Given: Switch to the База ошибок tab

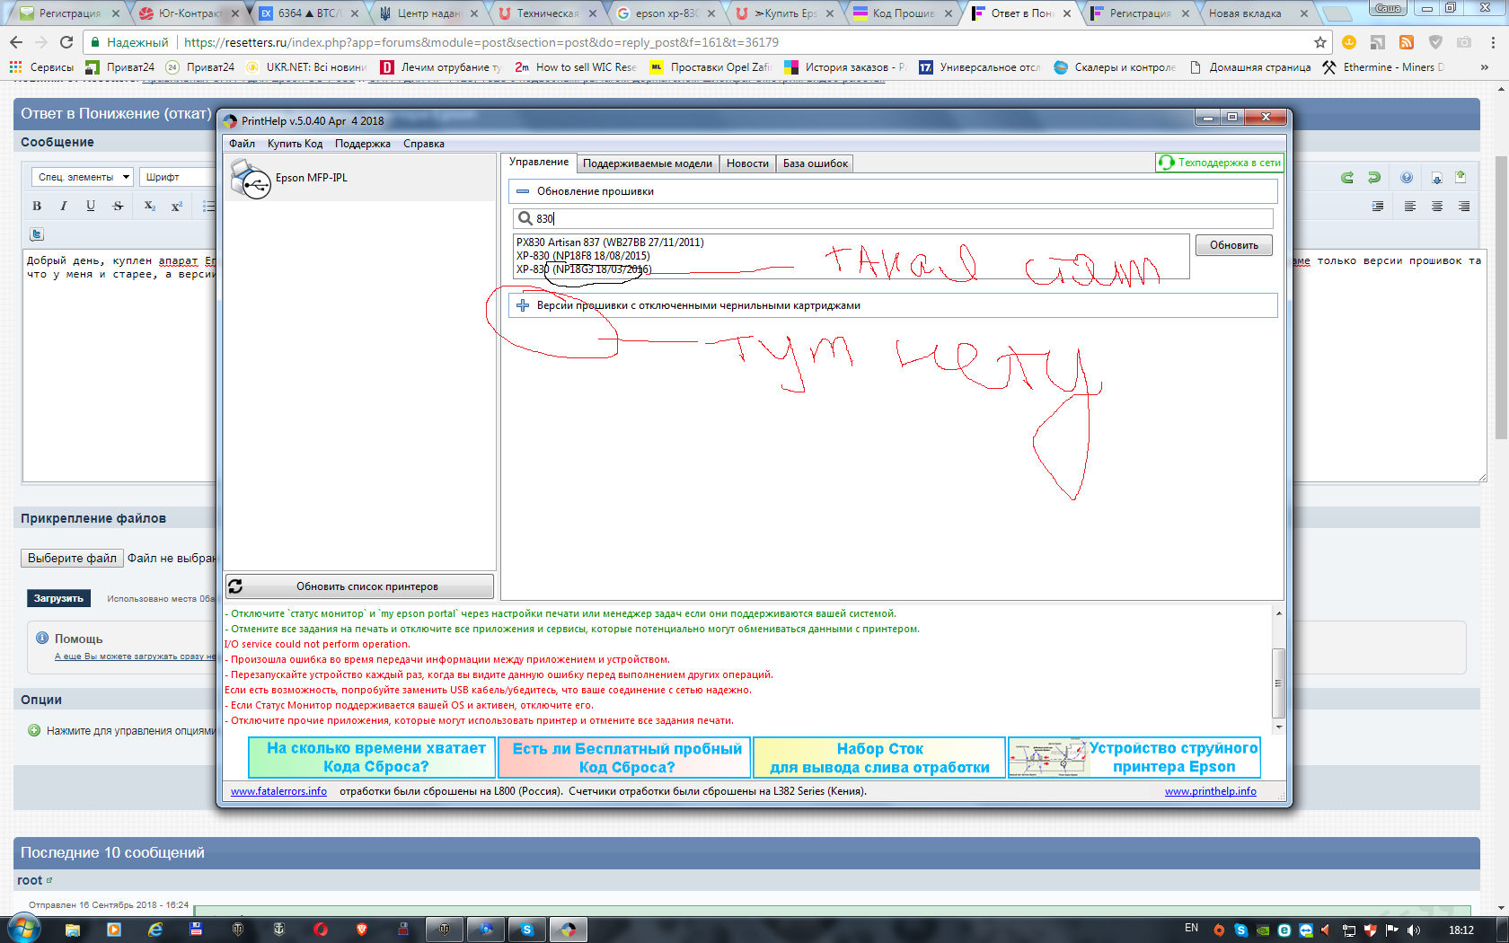Looking at the screenshot, I should (816, 163).
